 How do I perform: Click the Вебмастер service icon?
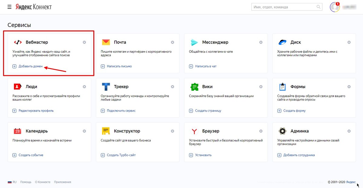coord(18,42)
